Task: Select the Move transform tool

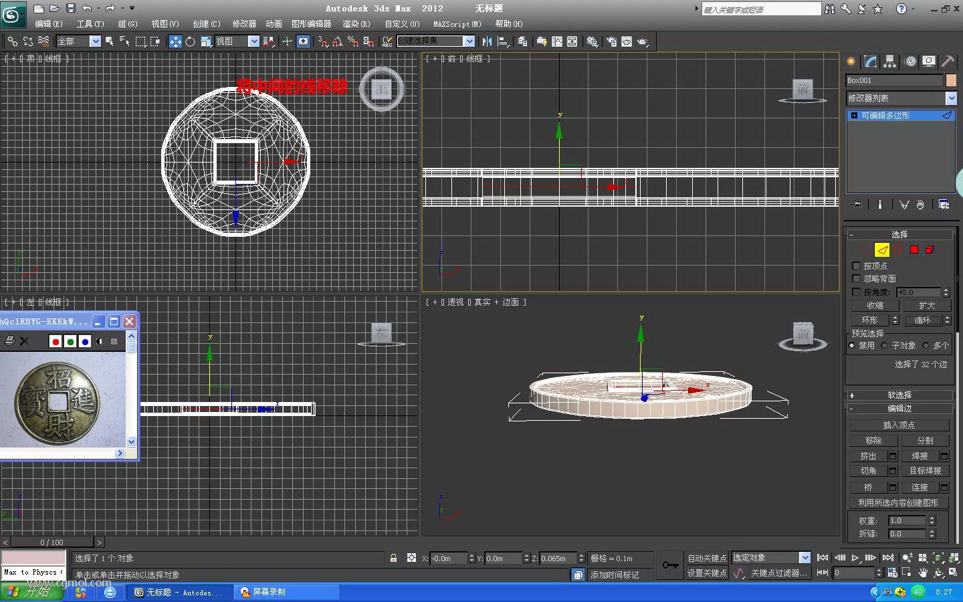Action: point(175,41)
